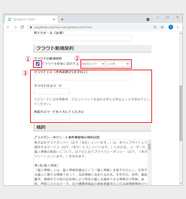Toggle the クラウドを新規に契約する checkbox
Viewport: 186px width, 199px height.
point(38,64)
